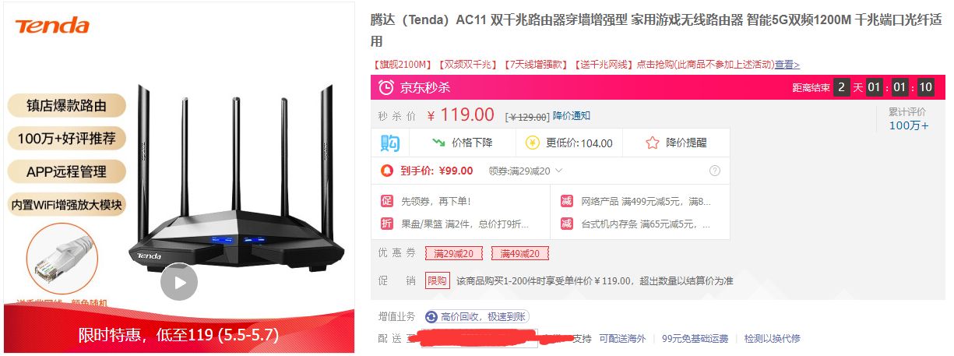
Task: Expand the 领券:满29减20 coupon dropdown
Action: click(525, 171)
